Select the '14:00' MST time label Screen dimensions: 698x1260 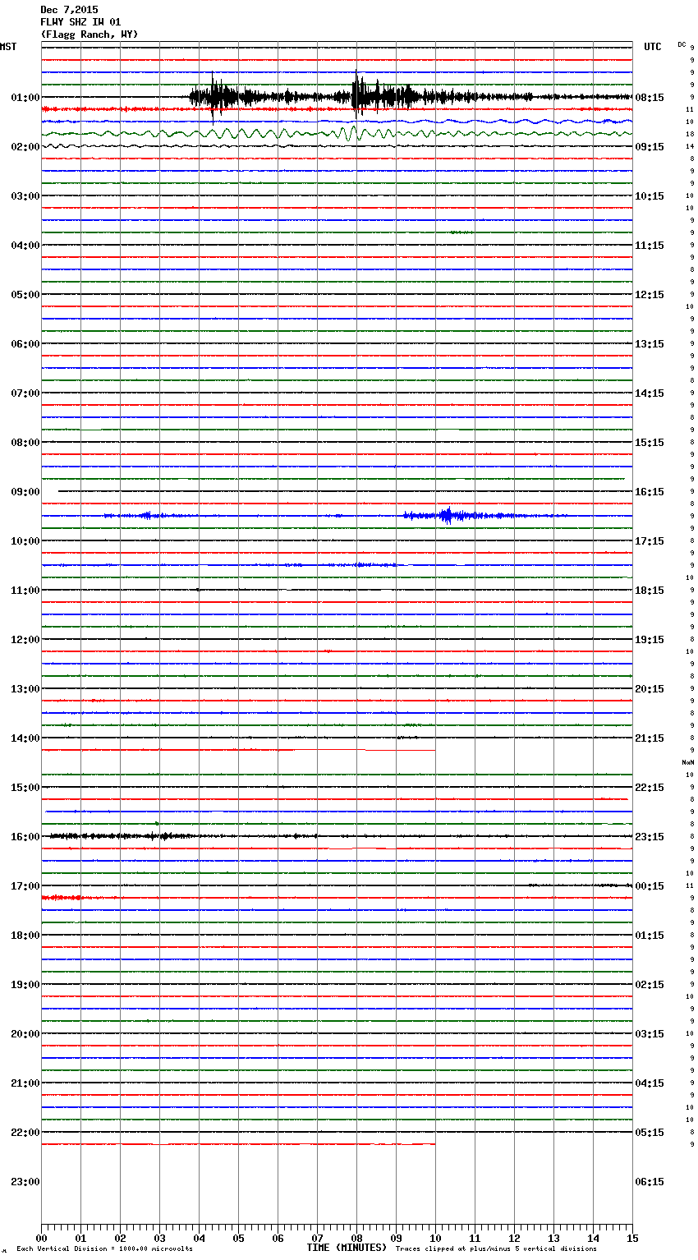25,738
